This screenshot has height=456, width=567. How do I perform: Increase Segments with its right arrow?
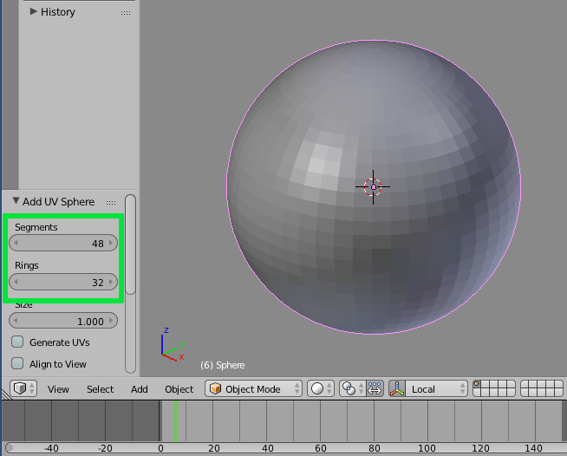coord(111,243)
